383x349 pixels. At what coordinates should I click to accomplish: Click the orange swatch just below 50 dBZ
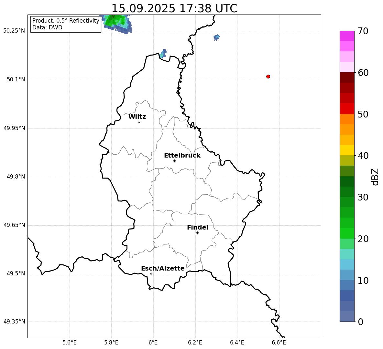pos(347,119)
